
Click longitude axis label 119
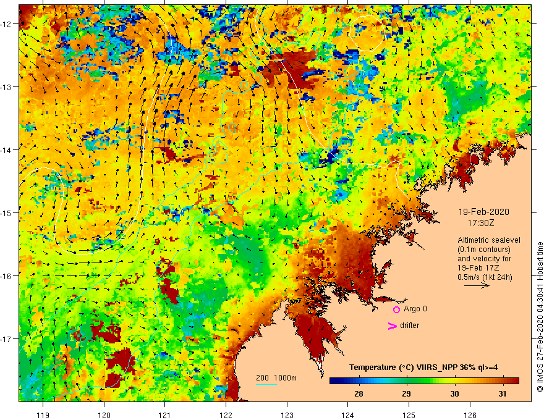(43, 415)
